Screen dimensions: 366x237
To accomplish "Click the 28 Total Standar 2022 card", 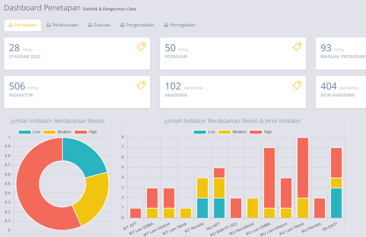I will (77, 53).
